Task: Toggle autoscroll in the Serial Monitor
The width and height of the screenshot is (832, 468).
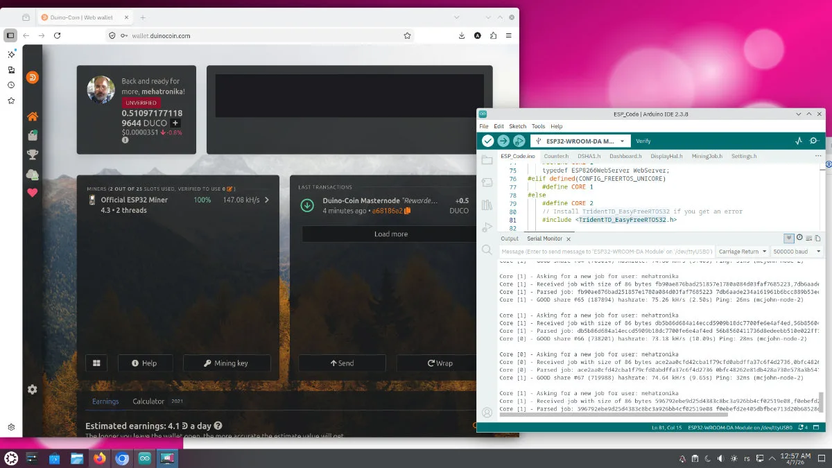Action: [789, 238]
